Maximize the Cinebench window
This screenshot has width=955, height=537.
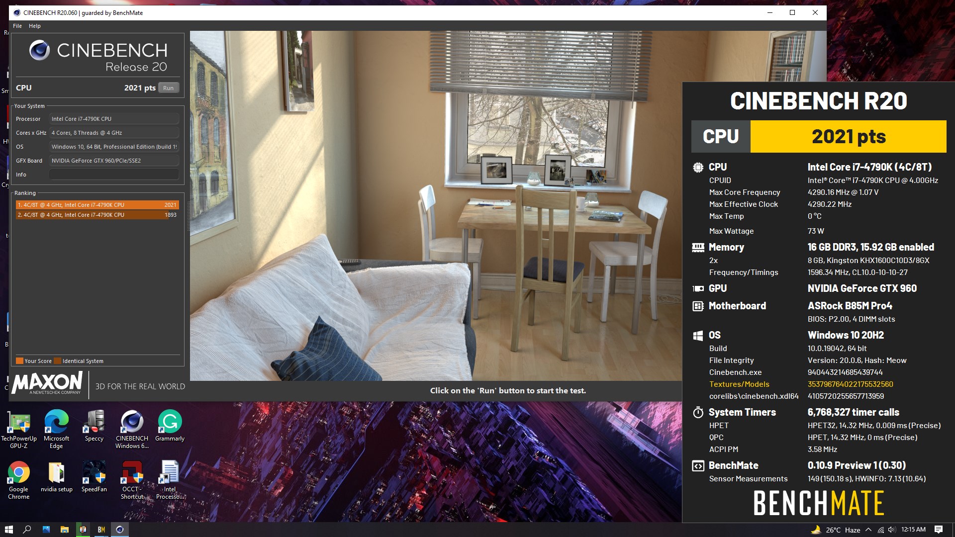pyautogui.click(x=792, y=12)
